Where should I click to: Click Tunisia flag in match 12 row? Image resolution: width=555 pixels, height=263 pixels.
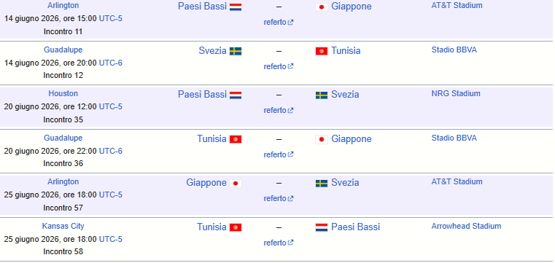click(x=322, y=51)
